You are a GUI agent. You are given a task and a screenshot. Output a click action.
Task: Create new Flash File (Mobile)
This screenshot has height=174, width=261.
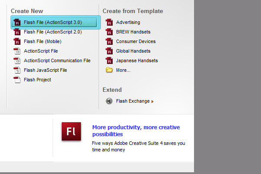43,41
